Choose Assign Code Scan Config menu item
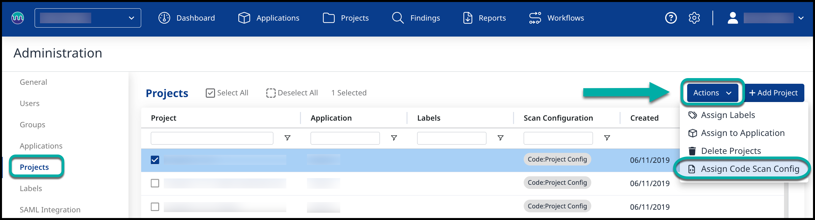This screenshot has width=815, height=220. tap(749, 169)
